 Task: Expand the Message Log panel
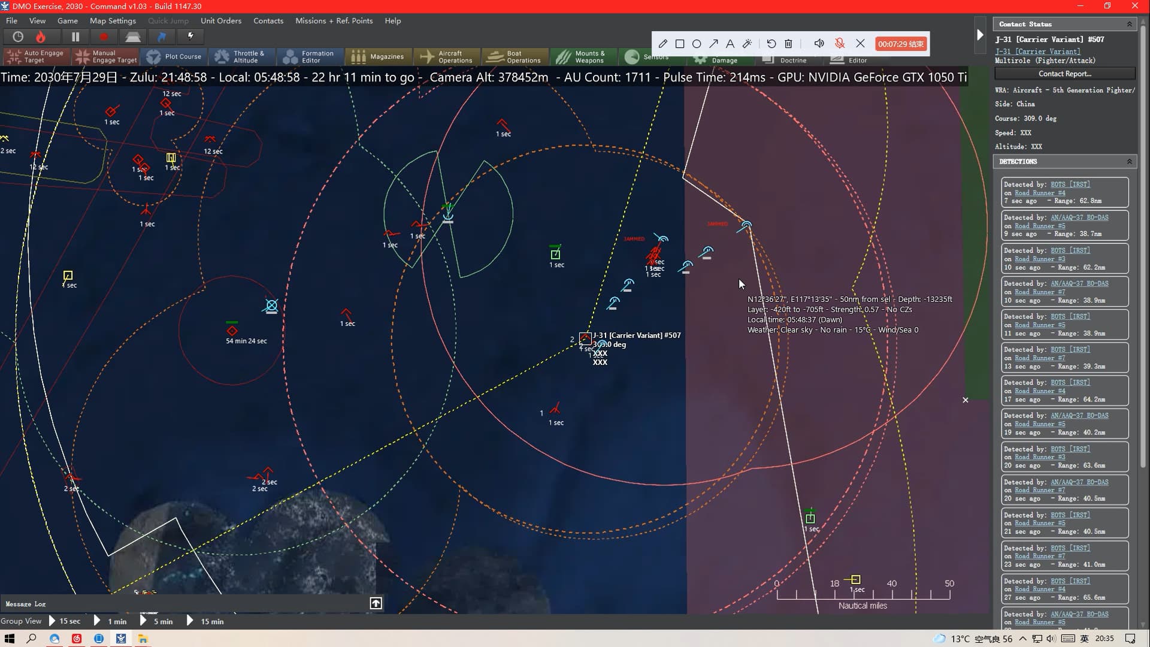[376, 603]
